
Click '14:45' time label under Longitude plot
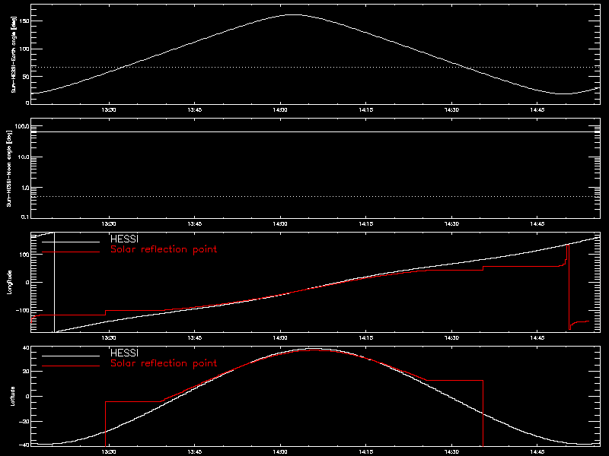click(x=537, y=338)
